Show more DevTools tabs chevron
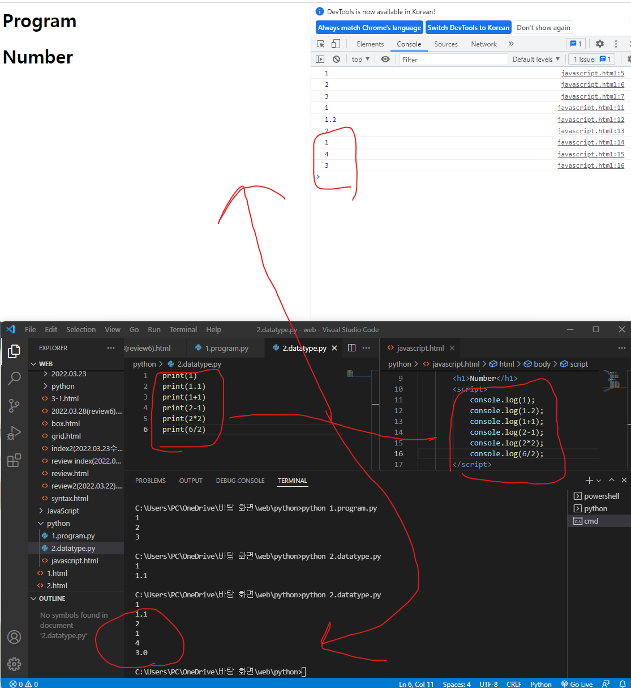Image resolution: width=631 pixels, height=688 pixels. 511,44
